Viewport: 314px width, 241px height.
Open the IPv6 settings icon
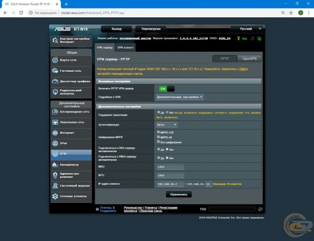(x=55, y=143)
